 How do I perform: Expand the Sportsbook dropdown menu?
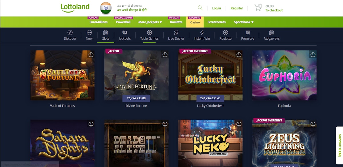tap(244, 22)
